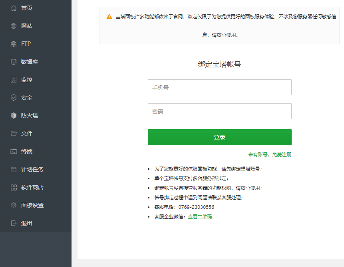Click the database icon beside 数据库
The image size is (344, 267).
14,62
